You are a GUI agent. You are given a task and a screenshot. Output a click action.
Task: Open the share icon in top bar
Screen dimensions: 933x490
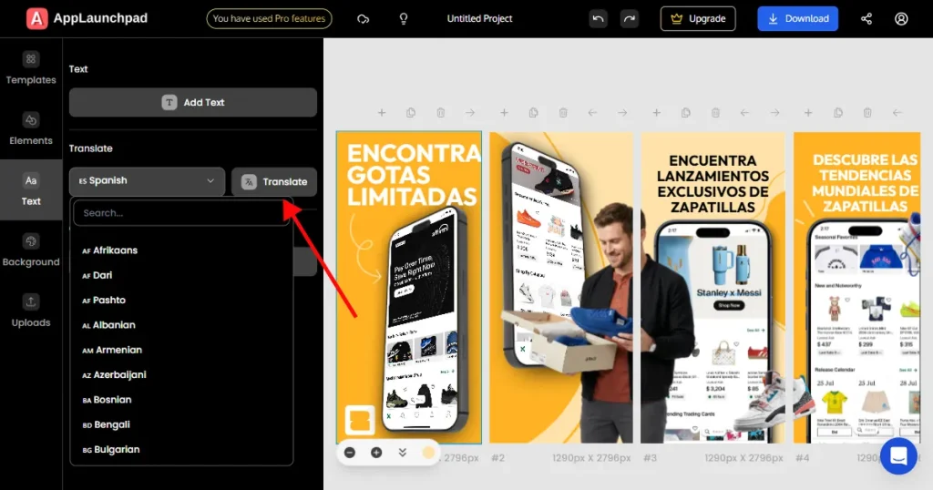[x=866, y=19]
